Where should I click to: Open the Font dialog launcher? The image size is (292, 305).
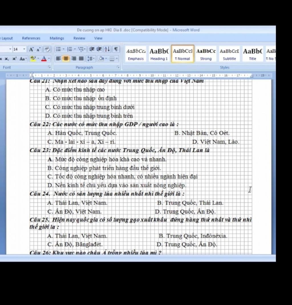point(49,67)
